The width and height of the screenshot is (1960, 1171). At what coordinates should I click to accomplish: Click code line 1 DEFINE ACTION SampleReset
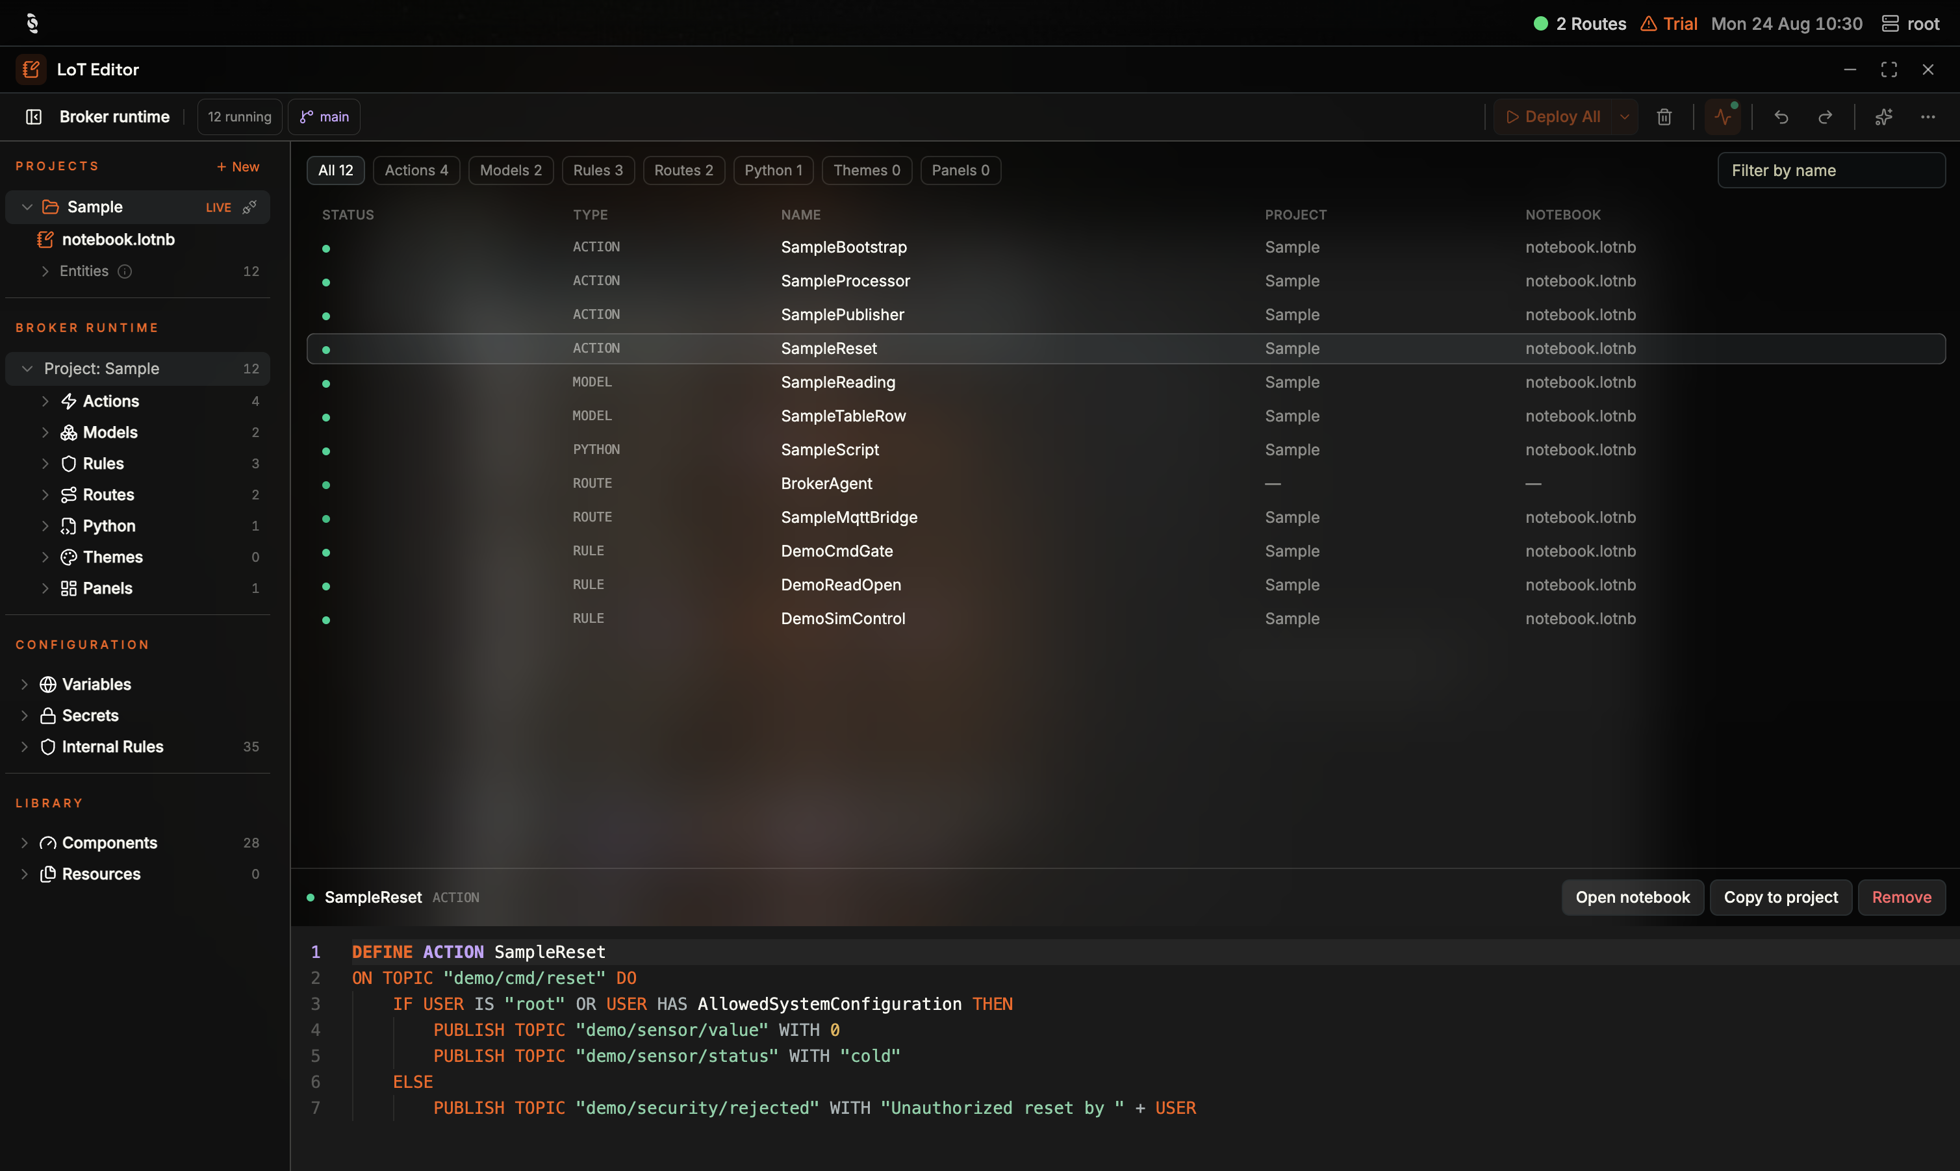coord(478,952)
